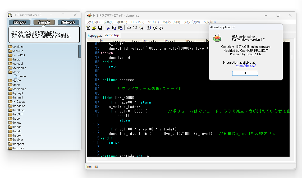Open the HIDaspx folder

pyautogui.click(x=17, y=102)
